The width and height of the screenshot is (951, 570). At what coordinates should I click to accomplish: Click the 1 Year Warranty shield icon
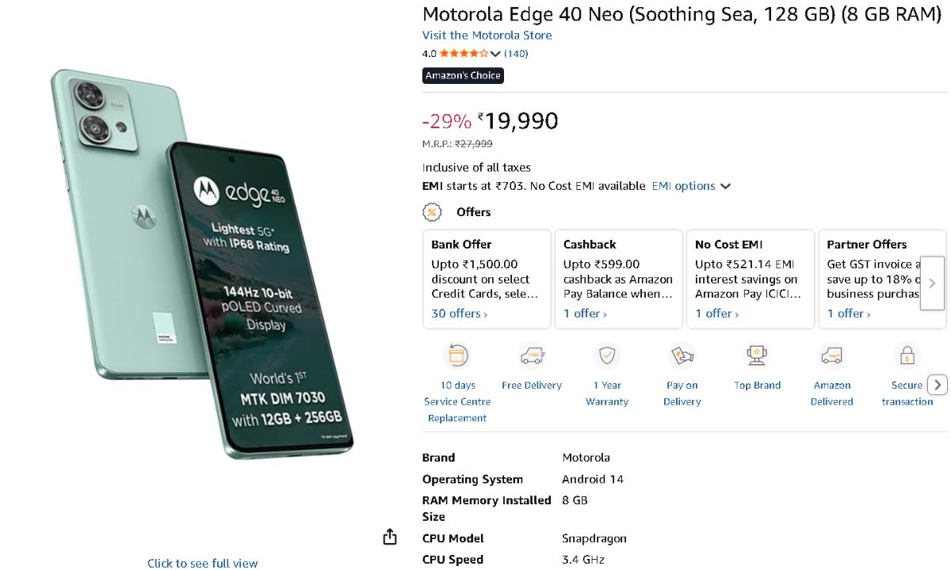point(607,355)
